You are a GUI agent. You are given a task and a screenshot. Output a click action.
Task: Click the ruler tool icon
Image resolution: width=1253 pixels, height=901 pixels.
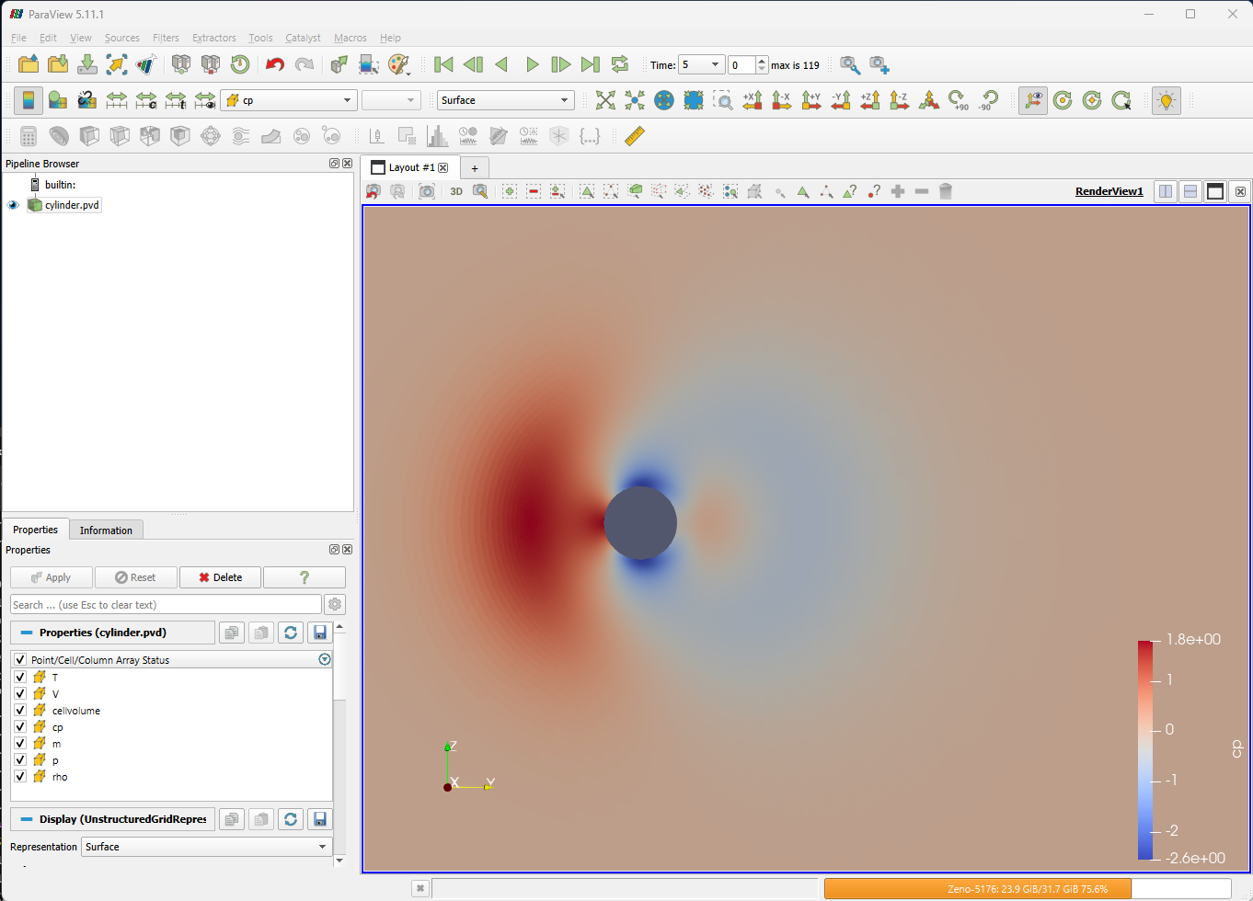click(634, 136)
